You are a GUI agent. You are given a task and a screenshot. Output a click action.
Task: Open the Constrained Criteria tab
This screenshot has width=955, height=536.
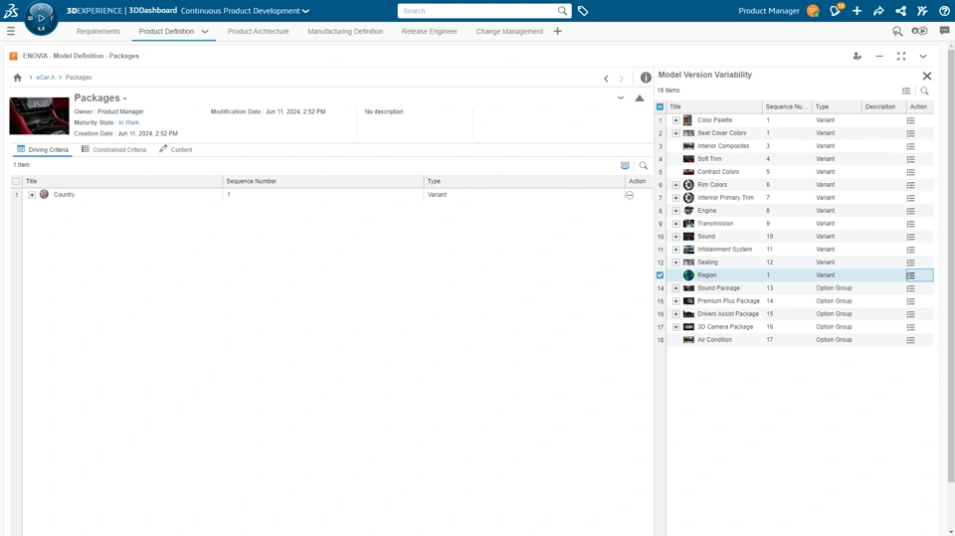click(113, 149)
